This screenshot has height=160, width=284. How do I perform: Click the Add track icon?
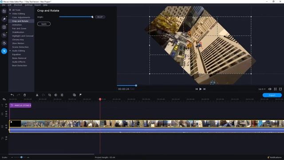click(4, 99)
